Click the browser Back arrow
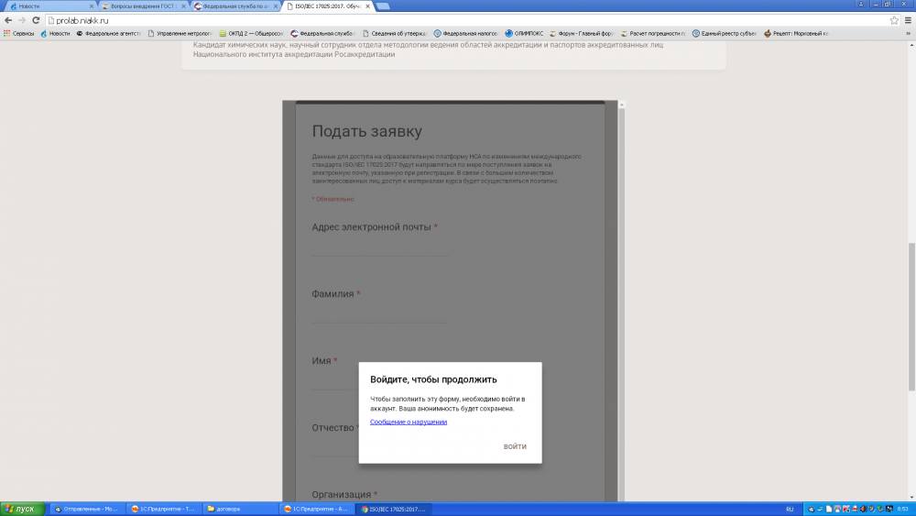The height and width of the screenshot is (516, 916). pos(8,20)
